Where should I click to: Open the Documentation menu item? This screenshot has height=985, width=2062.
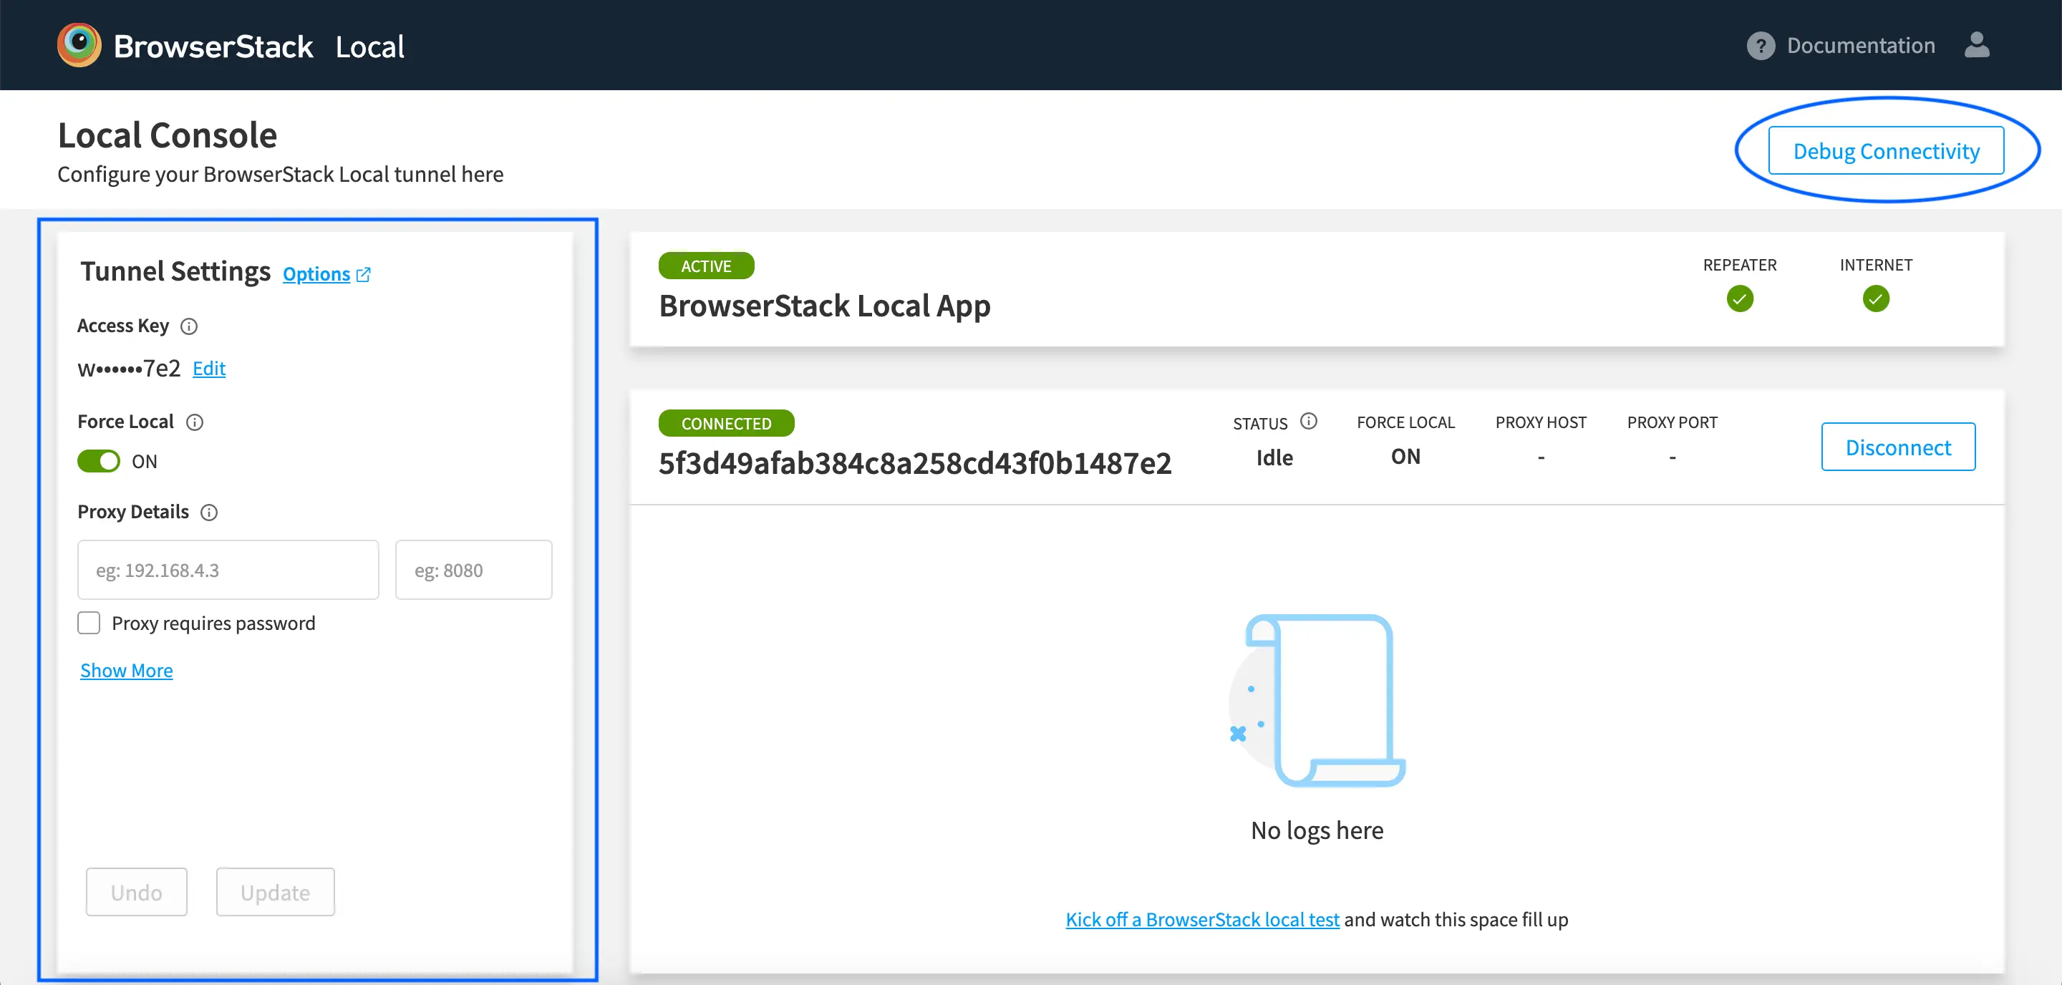(x=1860, y=46)
